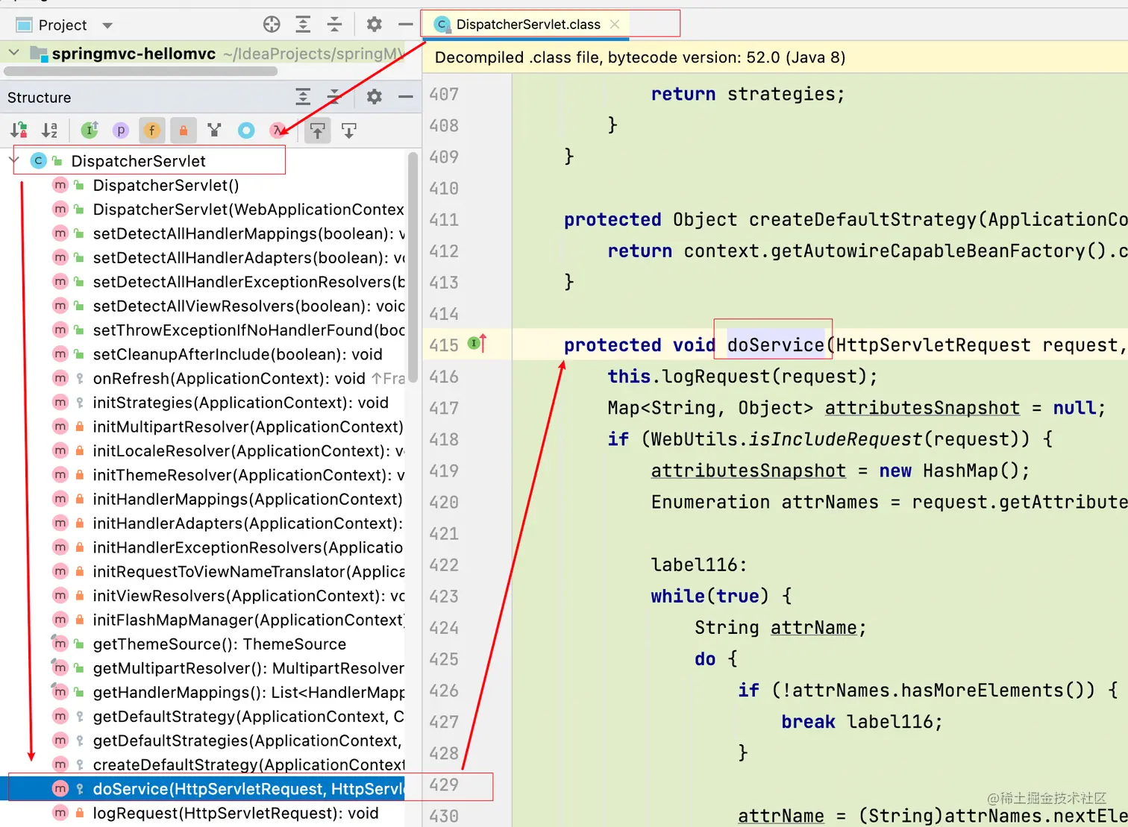Click doService method name on line 415
Viewport: 1128px width, 827px height.
[x=776, y=345]
